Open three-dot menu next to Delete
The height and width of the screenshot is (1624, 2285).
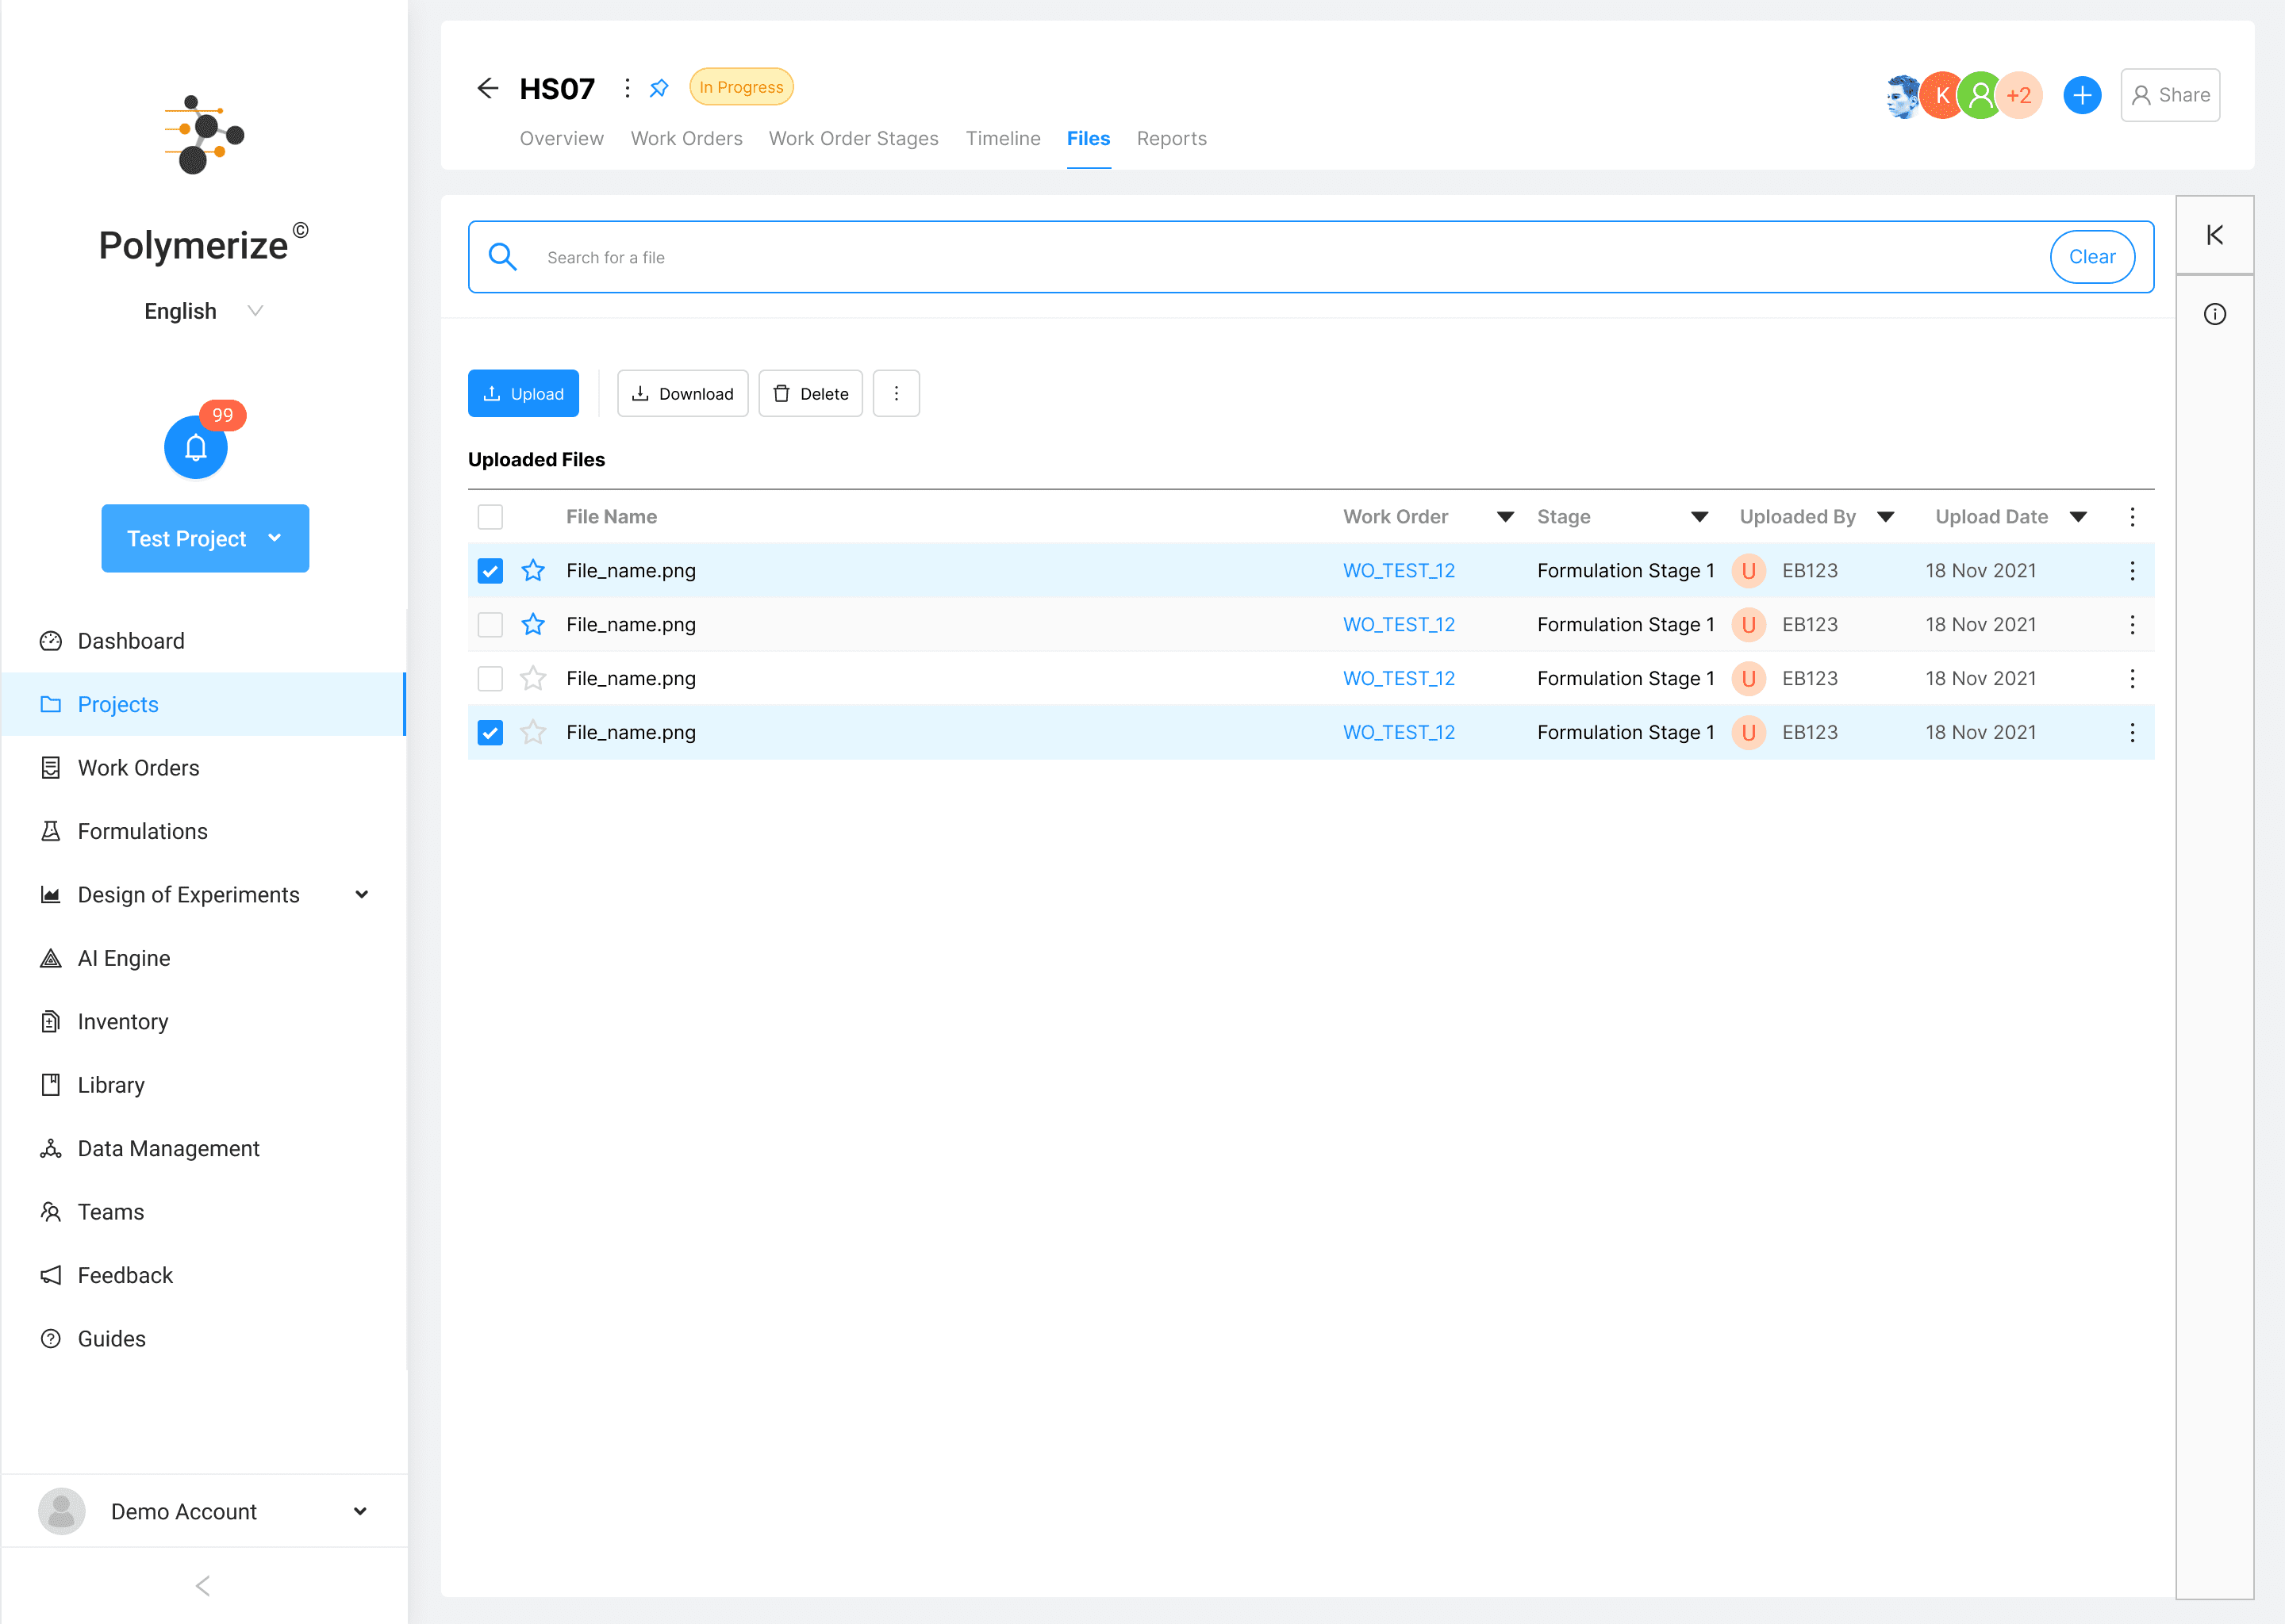896,393
